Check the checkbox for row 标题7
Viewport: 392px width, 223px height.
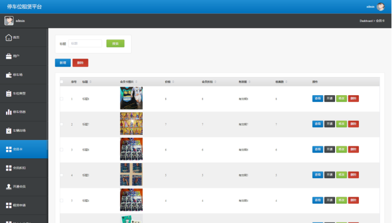(61, 125)
